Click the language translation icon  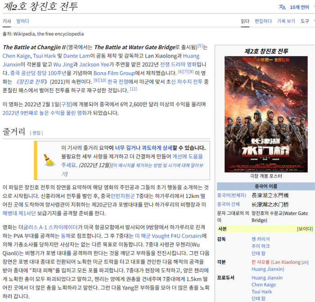[x=282, y=7]
